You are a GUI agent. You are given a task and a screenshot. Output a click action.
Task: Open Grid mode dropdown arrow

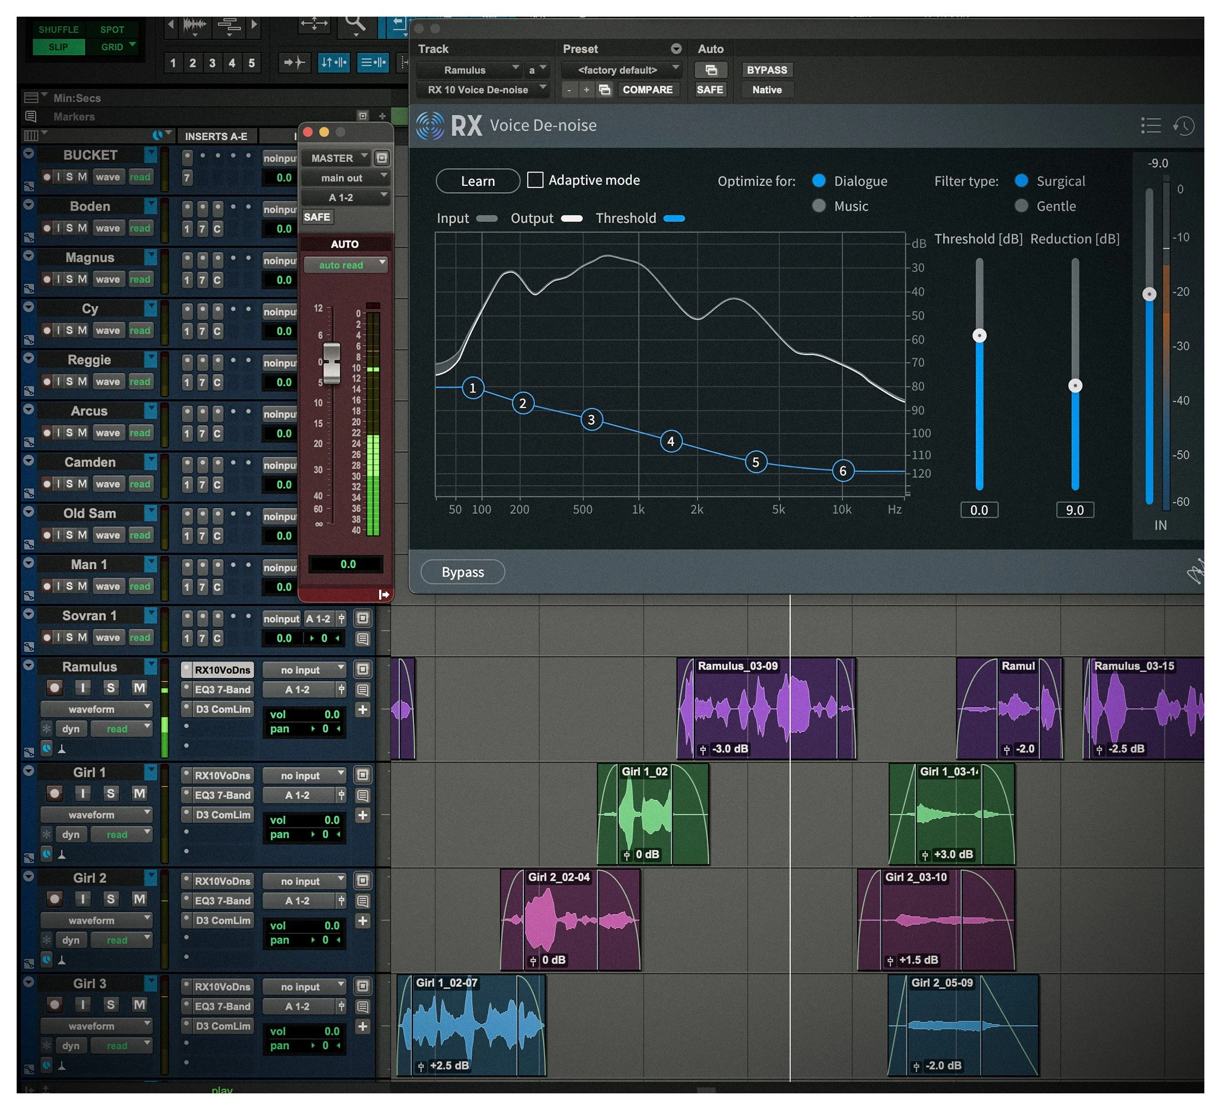(x=133, y=45)
